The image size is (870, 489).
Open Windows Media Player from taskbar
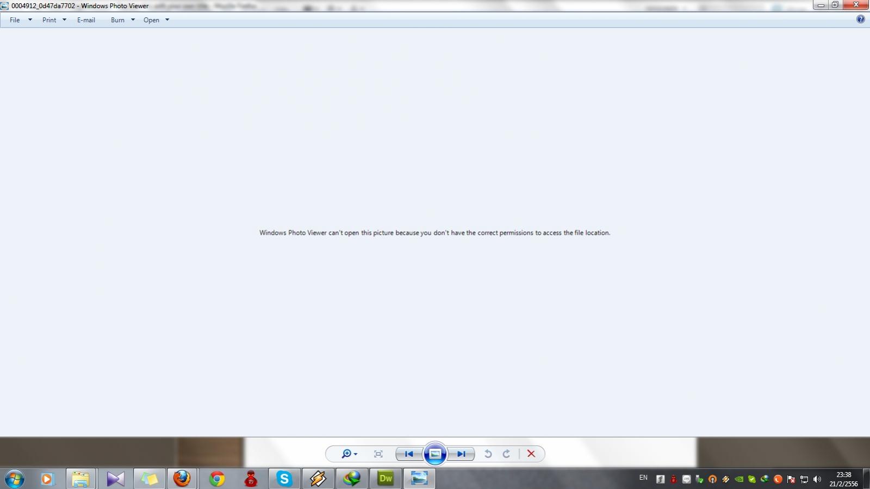pyautogui.click(x=47, y=479)
